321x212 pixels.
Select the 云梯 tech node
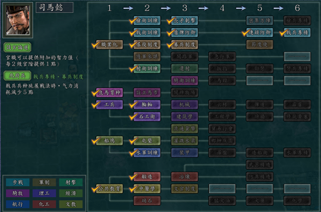[222, 105]
